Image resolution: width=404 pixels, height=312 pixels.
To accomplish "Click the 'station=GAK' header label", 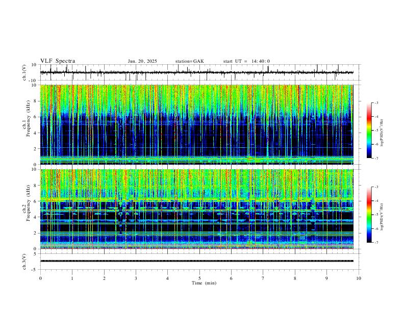I will (189, 61).
